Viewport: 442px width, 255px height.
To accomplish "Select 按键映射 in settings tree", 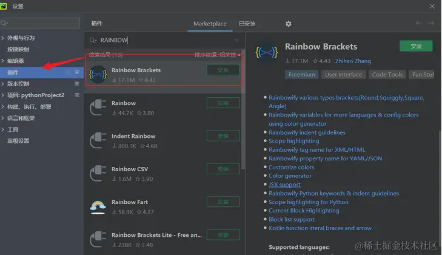I will click(x=18, y=49).
